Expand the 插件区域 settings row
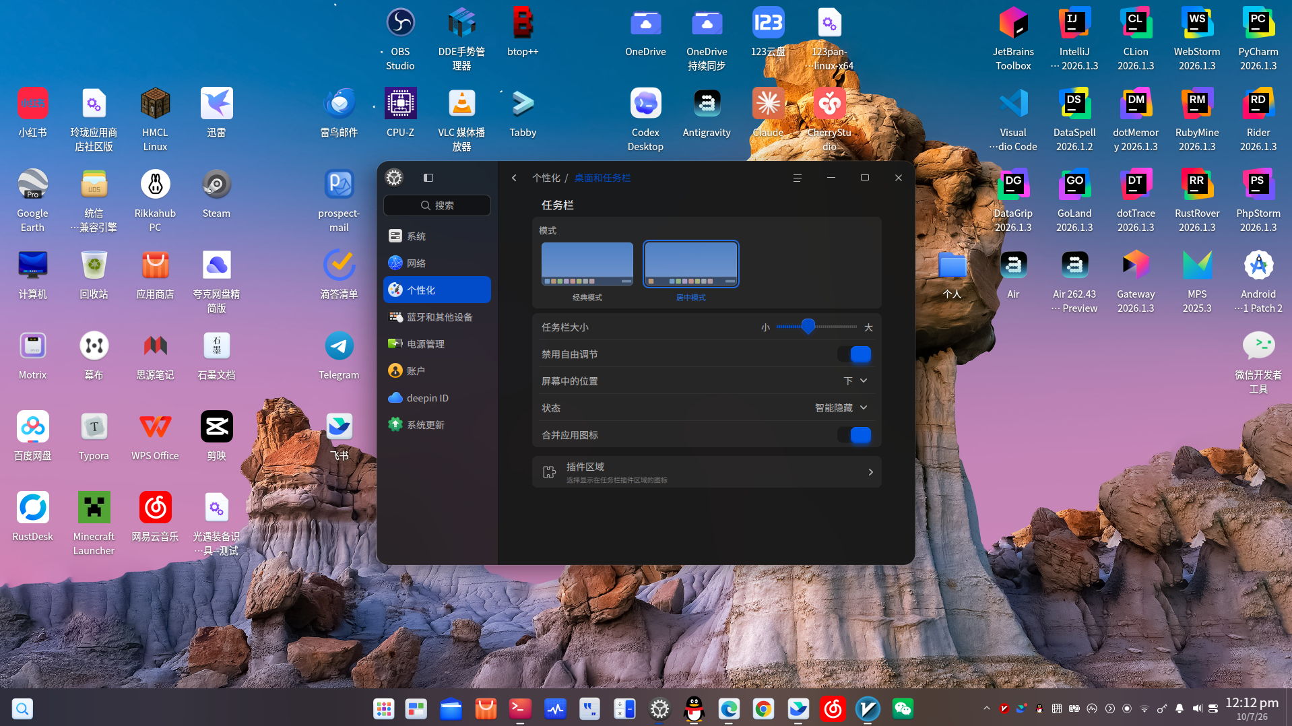 click(707, 472)
